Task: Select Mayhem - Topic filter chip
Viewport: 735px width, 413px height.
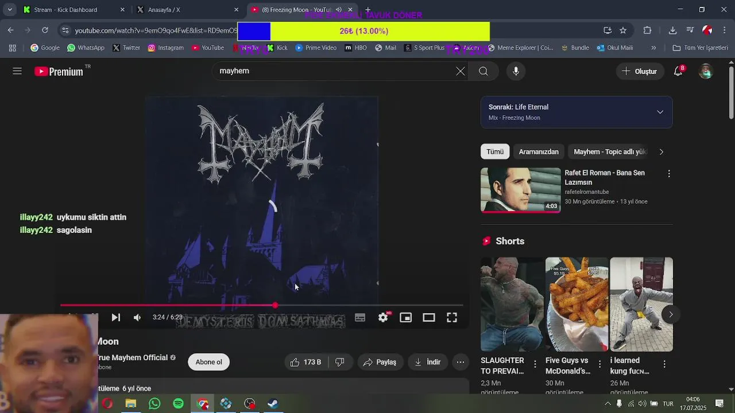Action: click(x=610, y=151)
